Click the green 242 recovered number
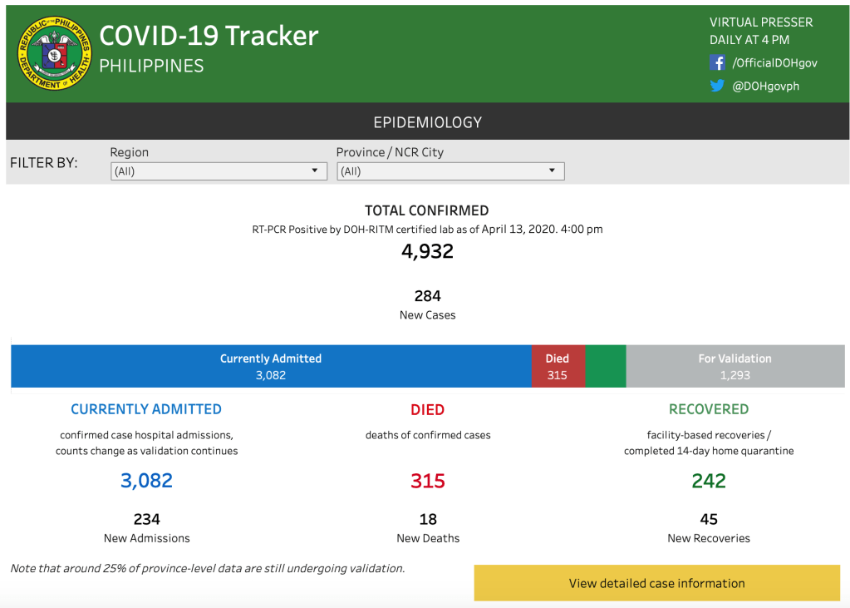Viewport: 850px width, 608px height. [708, 481]
